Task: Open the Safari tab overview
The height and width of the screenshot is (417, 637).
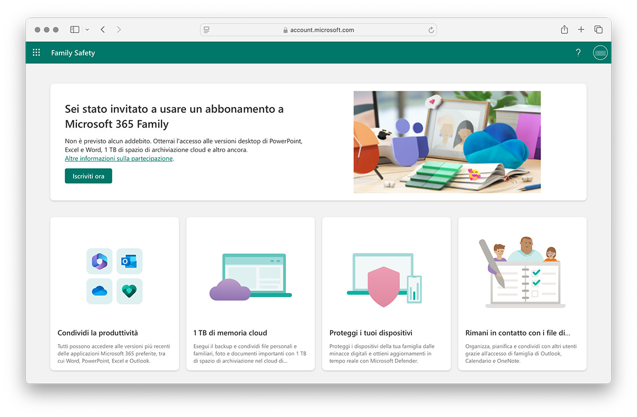Action: click(598, 29)
